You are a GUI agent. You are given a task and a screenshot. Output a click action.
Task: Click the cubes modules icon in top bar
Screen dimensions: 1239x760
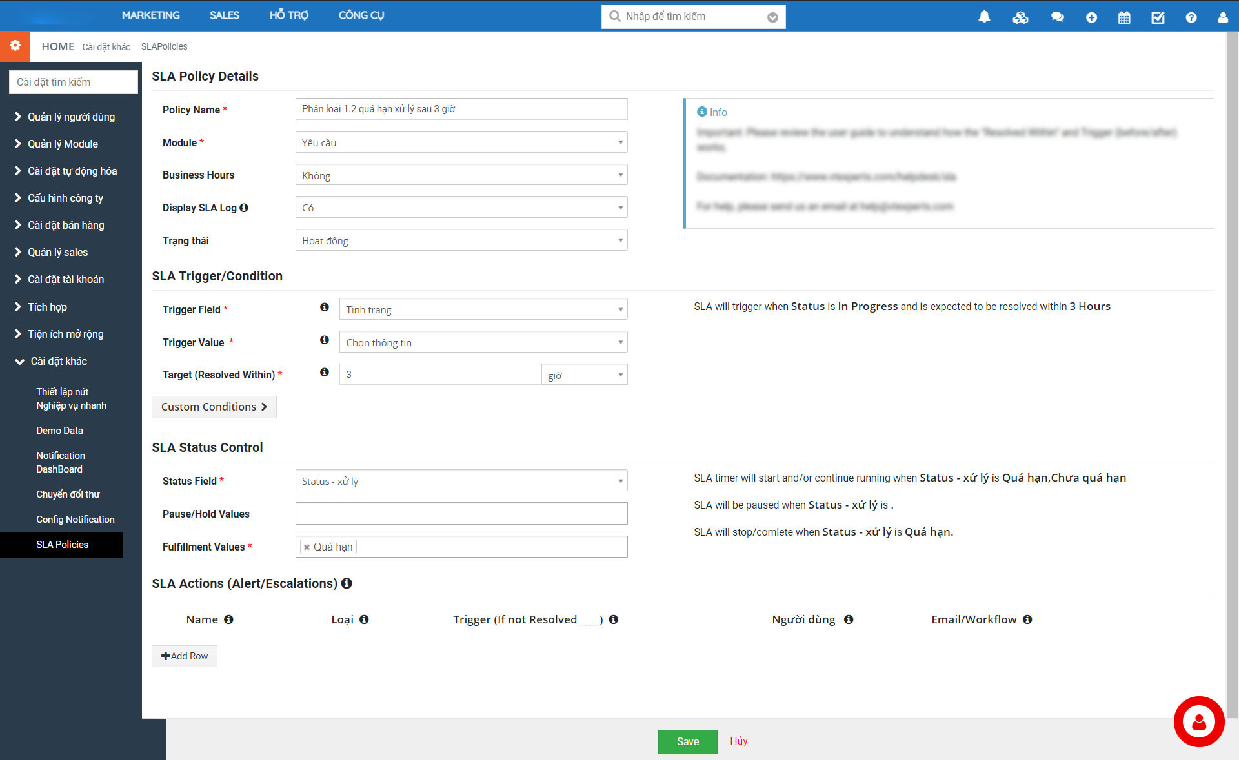(1020, 17)
